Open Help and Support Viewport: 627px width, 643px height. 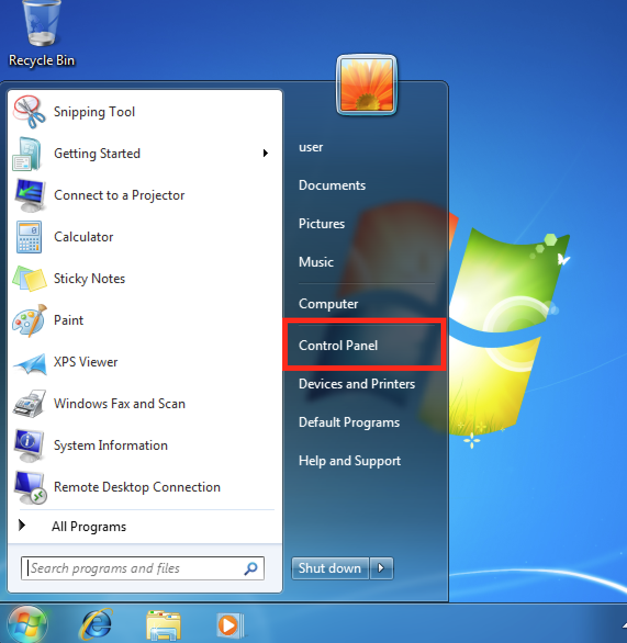coord(350,461)
